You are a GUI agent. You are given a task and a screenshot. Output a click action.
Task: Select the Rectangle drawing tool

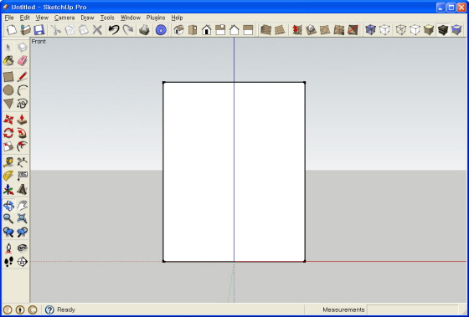[8, 77]
